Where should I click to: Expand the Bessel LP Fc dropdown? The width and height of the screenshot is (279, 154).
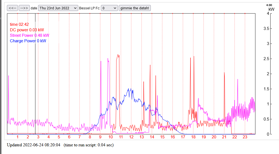[x=109, y=8]
